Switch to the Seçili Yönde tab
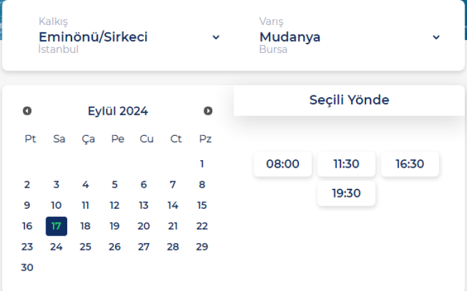 point(349,100)
